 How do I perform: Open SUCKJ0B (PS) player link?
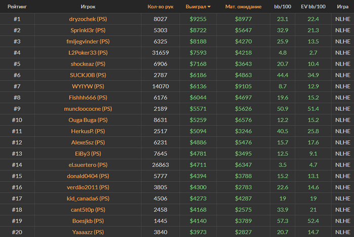[88, 75]
